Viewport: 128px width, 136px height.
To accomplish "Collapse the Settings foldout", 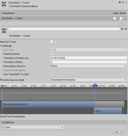I will [x=1, y=46].
